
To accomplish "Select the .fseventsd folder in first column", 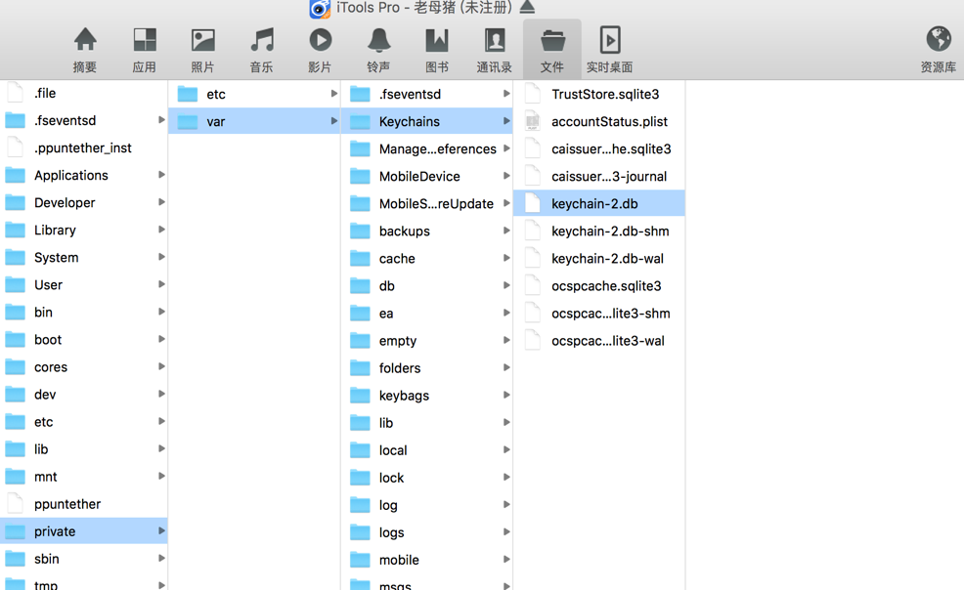I will click(84, 120).
